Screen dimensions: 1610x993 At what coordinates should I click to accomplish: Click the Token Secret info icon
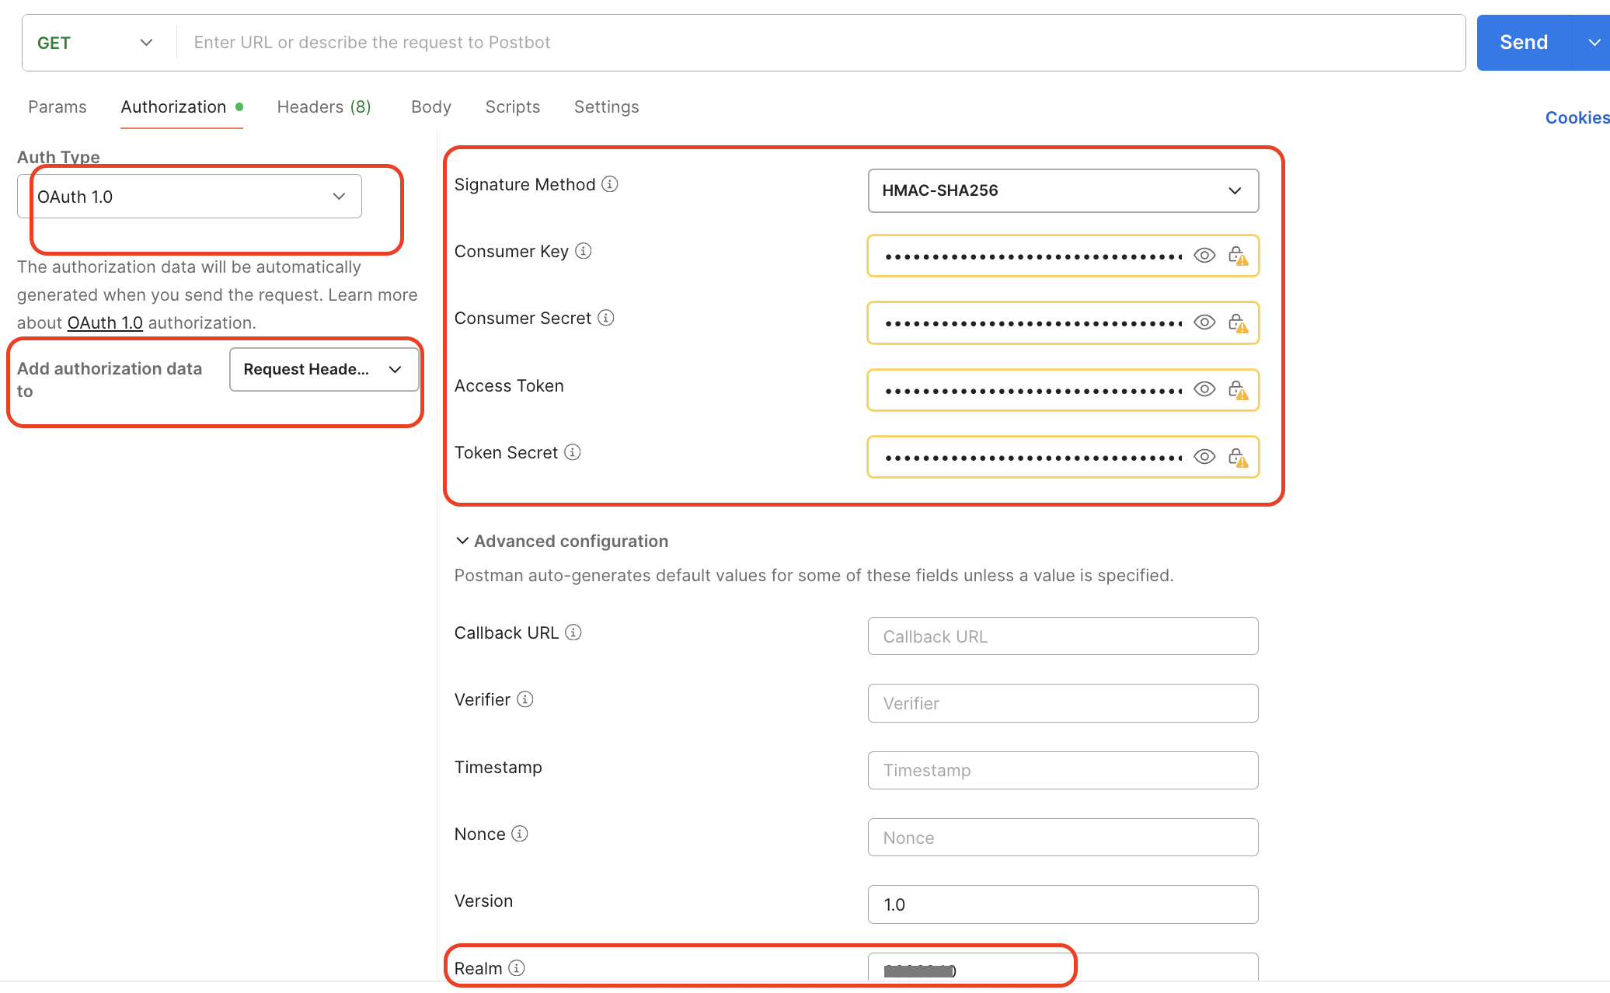(573, 452)
